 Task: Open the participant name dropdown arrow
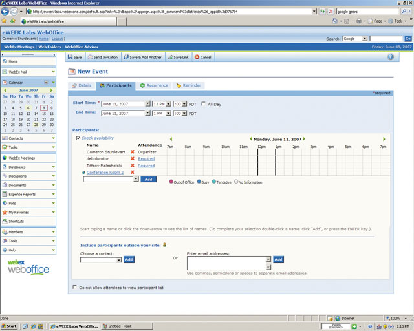[136, 179]
